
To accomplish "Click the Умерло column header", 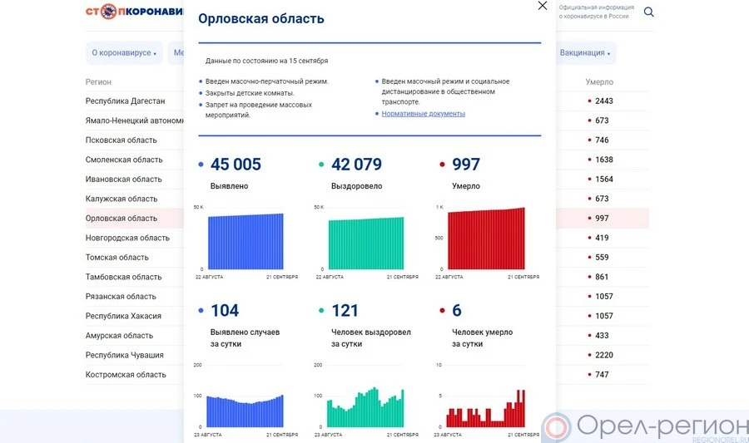I will pyautogui.click(x=599, y=82).
